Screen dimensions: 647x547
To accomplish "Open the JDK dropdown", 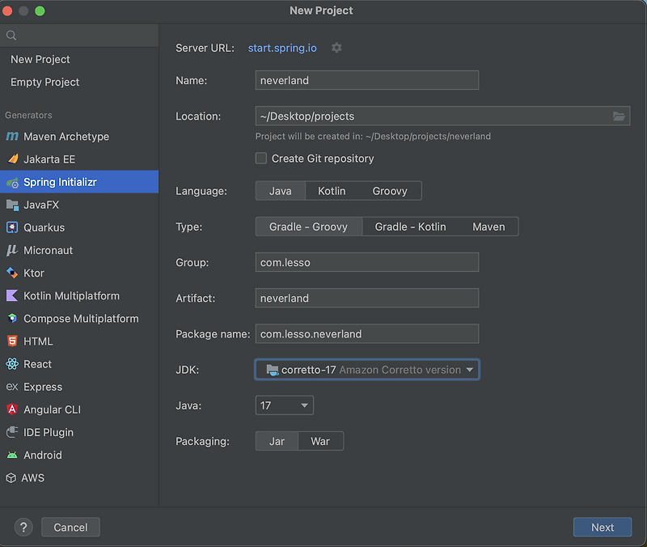I will click(x=366, y=370).
